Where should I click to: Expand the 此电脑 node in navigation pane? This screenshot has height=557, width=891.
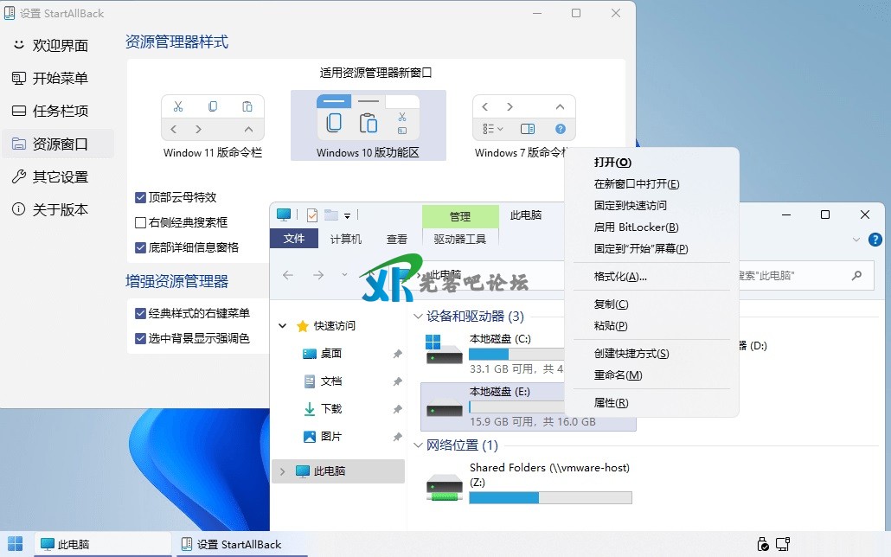(x=282, y=471)
